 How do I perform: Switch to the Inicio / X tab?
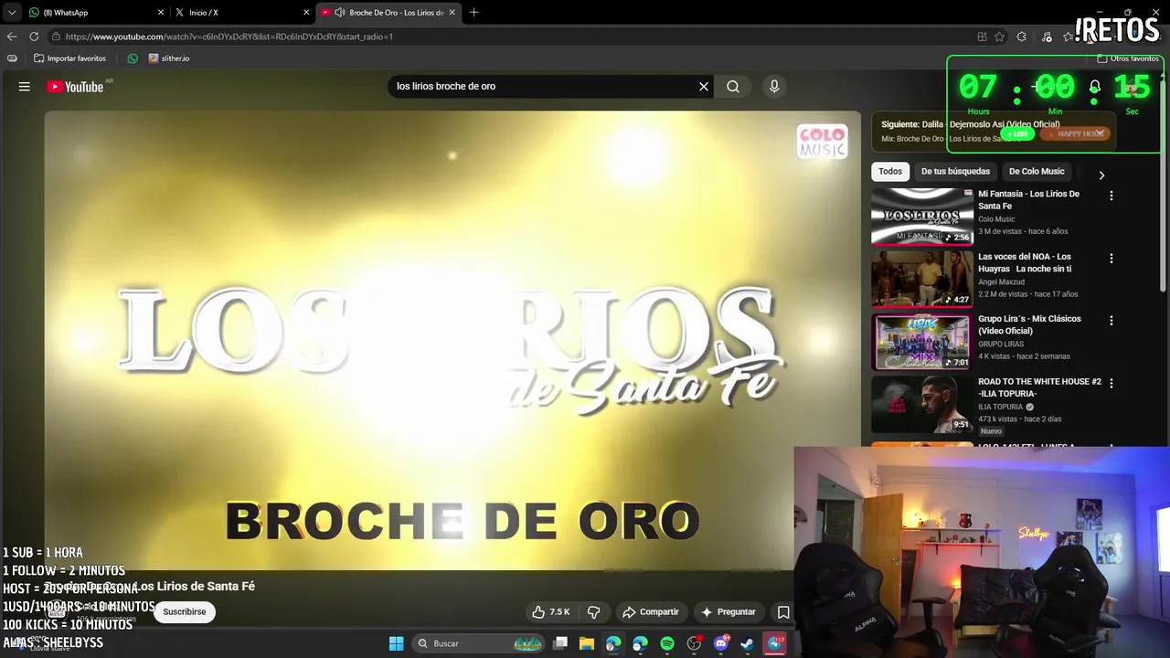pos(240,13)
